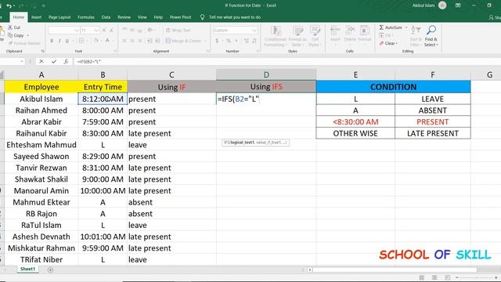Toggle center horizontal alignment
This screenshot has height=282, width=501.
tap(132, 41)
